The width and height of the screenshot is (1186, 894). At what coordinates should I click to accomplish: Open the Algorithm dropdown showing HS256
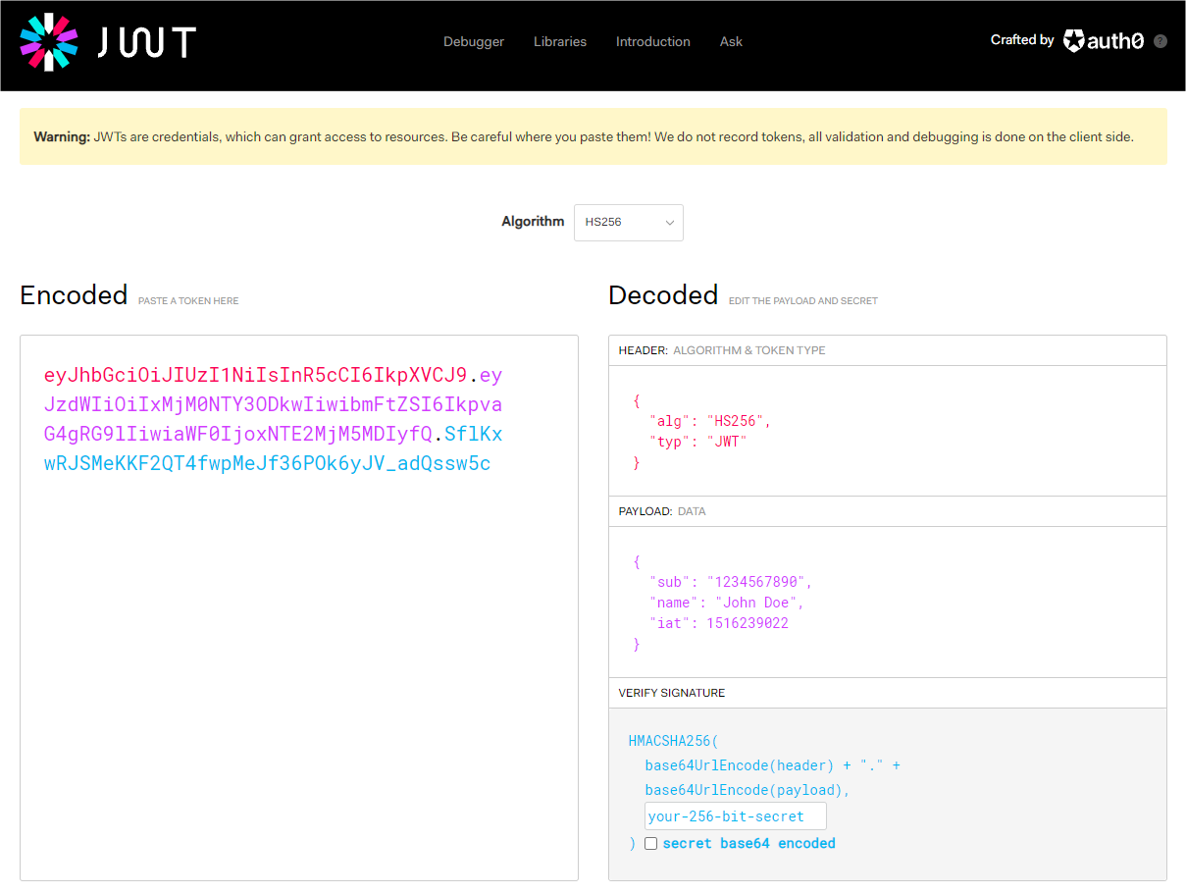tap(628, 223)
